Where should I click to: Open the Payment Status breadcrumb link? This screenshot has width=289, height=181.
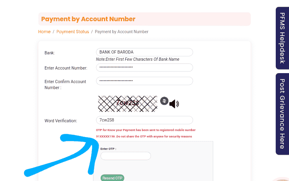(x=73, y=32)
